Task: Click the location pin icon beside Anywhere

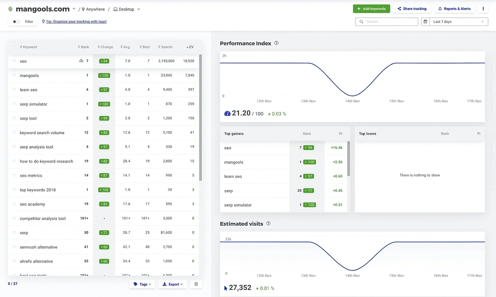Action: tap(83, 9)
